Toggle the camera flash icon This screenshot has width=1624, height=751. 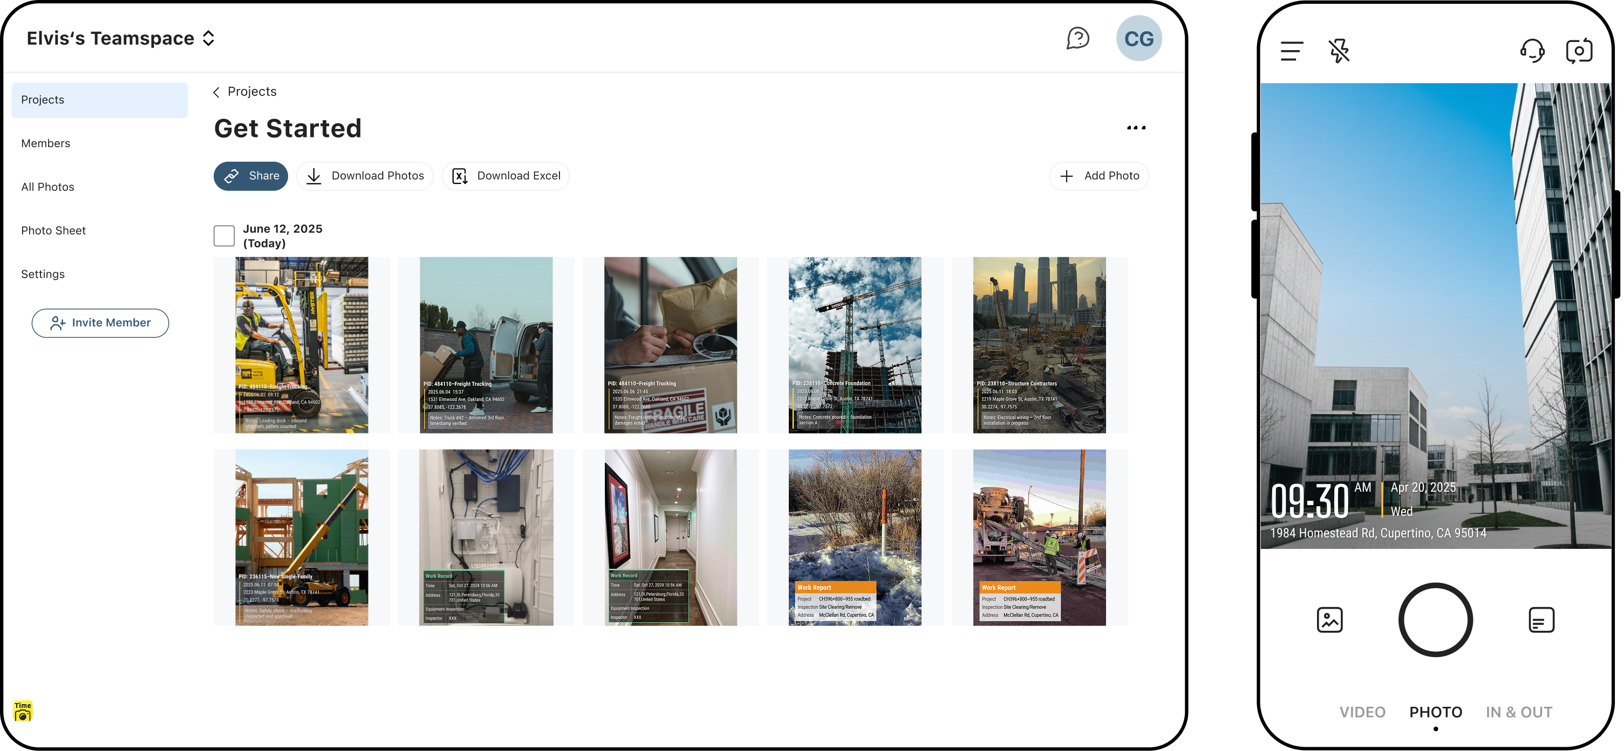1339,51
